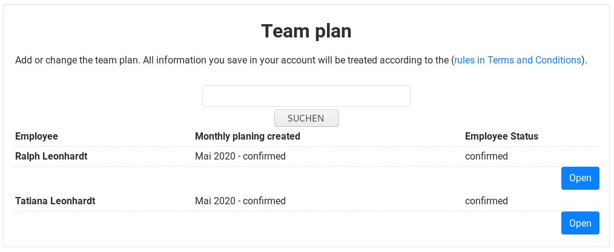Click the search input field

[x=306, y=96]
